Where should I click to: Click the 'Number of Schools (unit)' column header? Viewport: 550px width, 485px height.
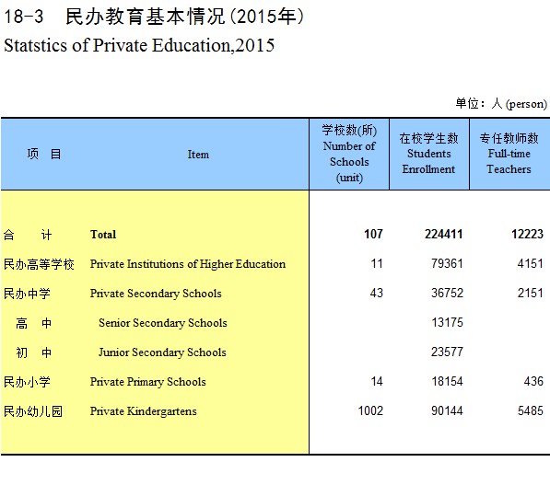point(349,154)
